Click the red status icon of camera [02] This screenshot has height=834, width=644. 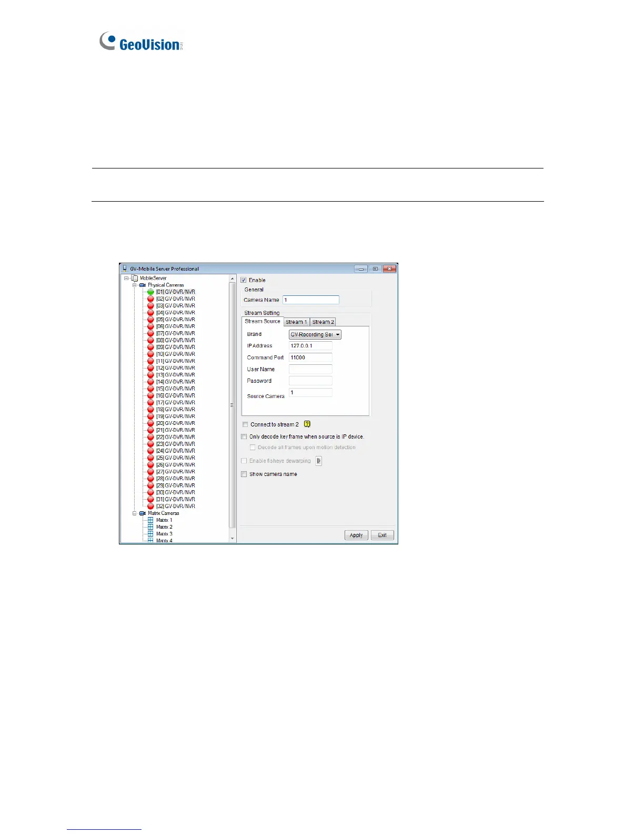150,299
